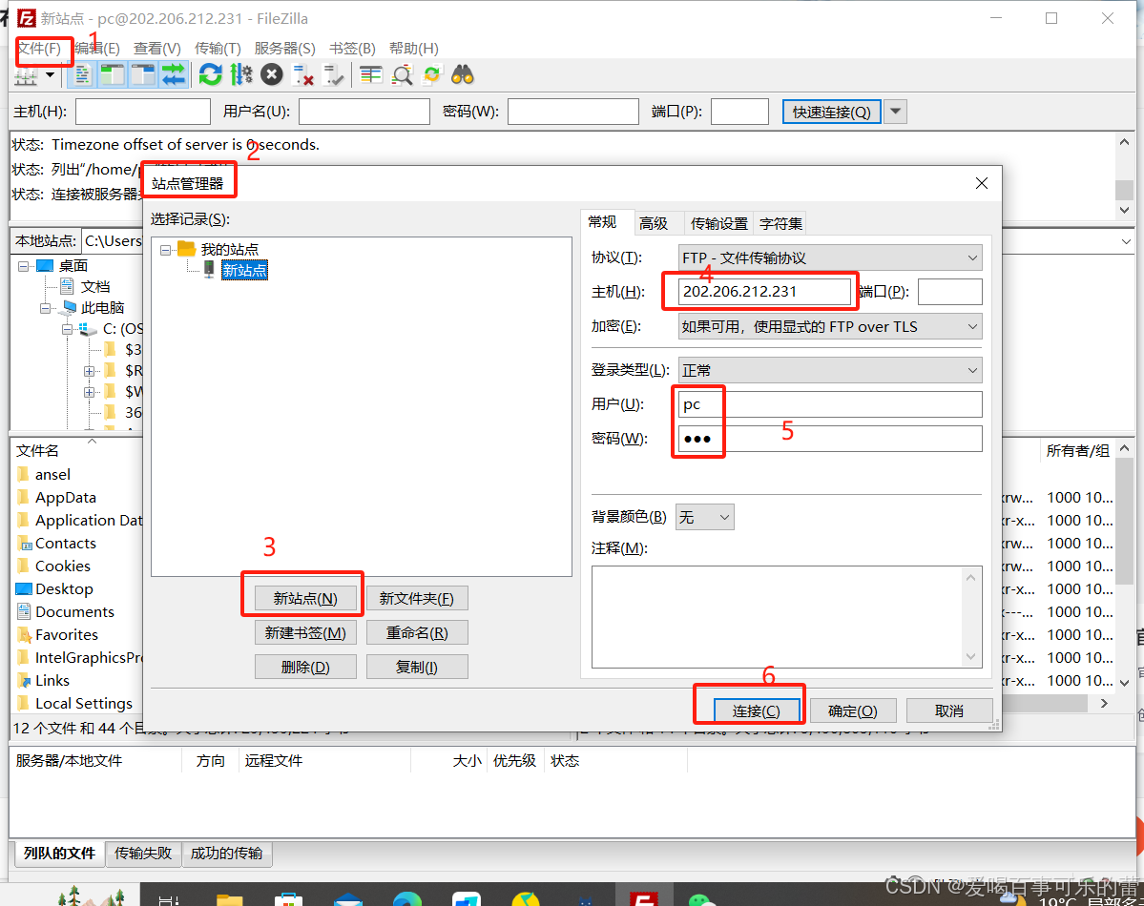The width and height of the screenshot is (1144, 906).
Task: Close the 站点管理器 dialog
Action: [981, 183]
